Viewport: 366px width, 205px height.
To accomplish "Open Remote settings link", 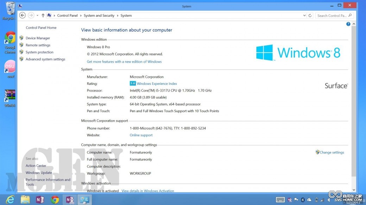I will tap(38, 45).
